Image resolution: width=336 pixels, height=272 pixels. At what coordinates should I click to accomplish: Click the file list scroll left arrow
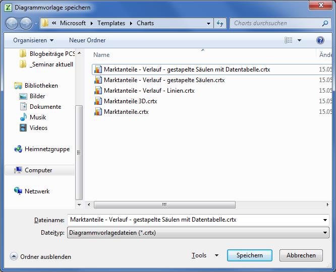point(89,205)
